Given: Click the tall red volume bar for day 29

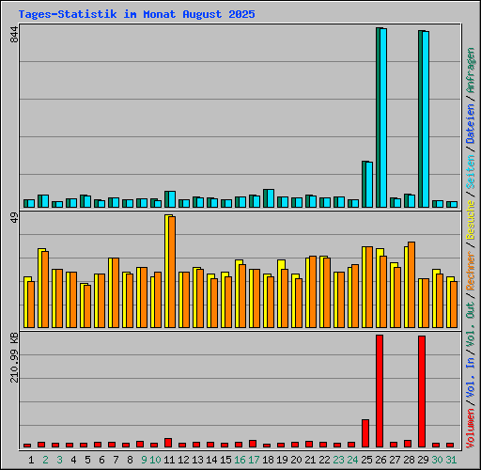Looking at the screenshot, I should coord(422,392).
